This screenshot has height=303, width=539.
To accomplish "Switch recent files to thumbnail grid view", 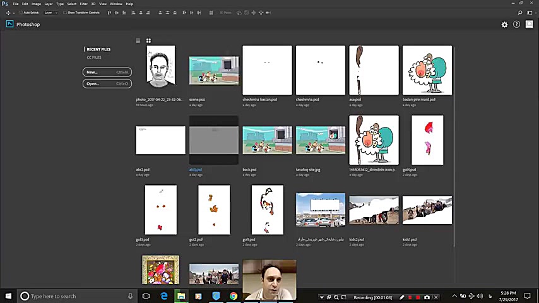I will point(148,41).
